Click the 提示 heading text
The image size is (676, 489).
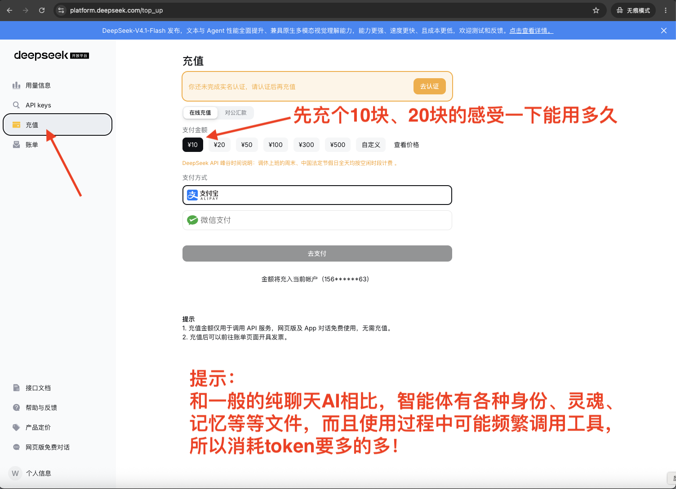(x=188, y=319)
